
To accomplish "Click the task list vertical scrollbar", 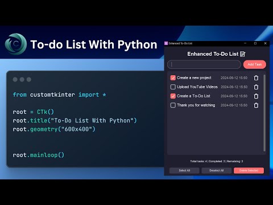I will coord(264,113).
